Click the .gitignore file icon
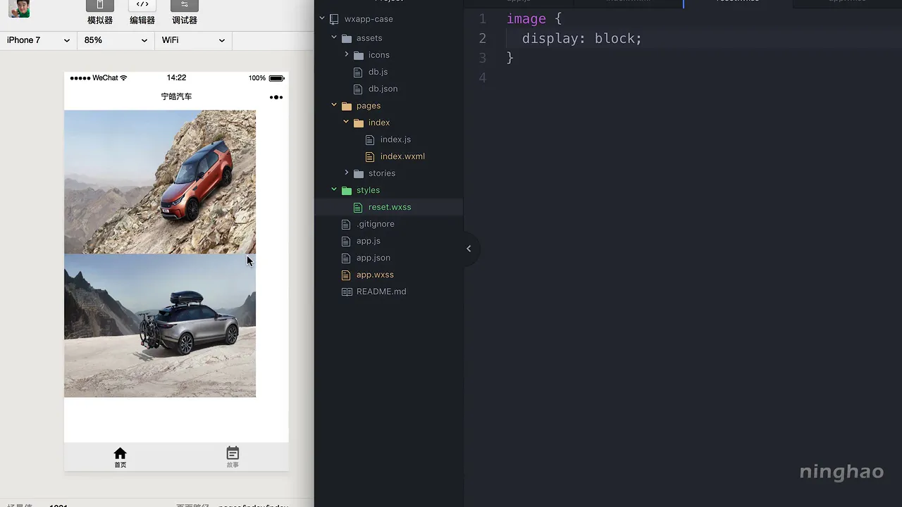902x507 pixels. [345, 224]
